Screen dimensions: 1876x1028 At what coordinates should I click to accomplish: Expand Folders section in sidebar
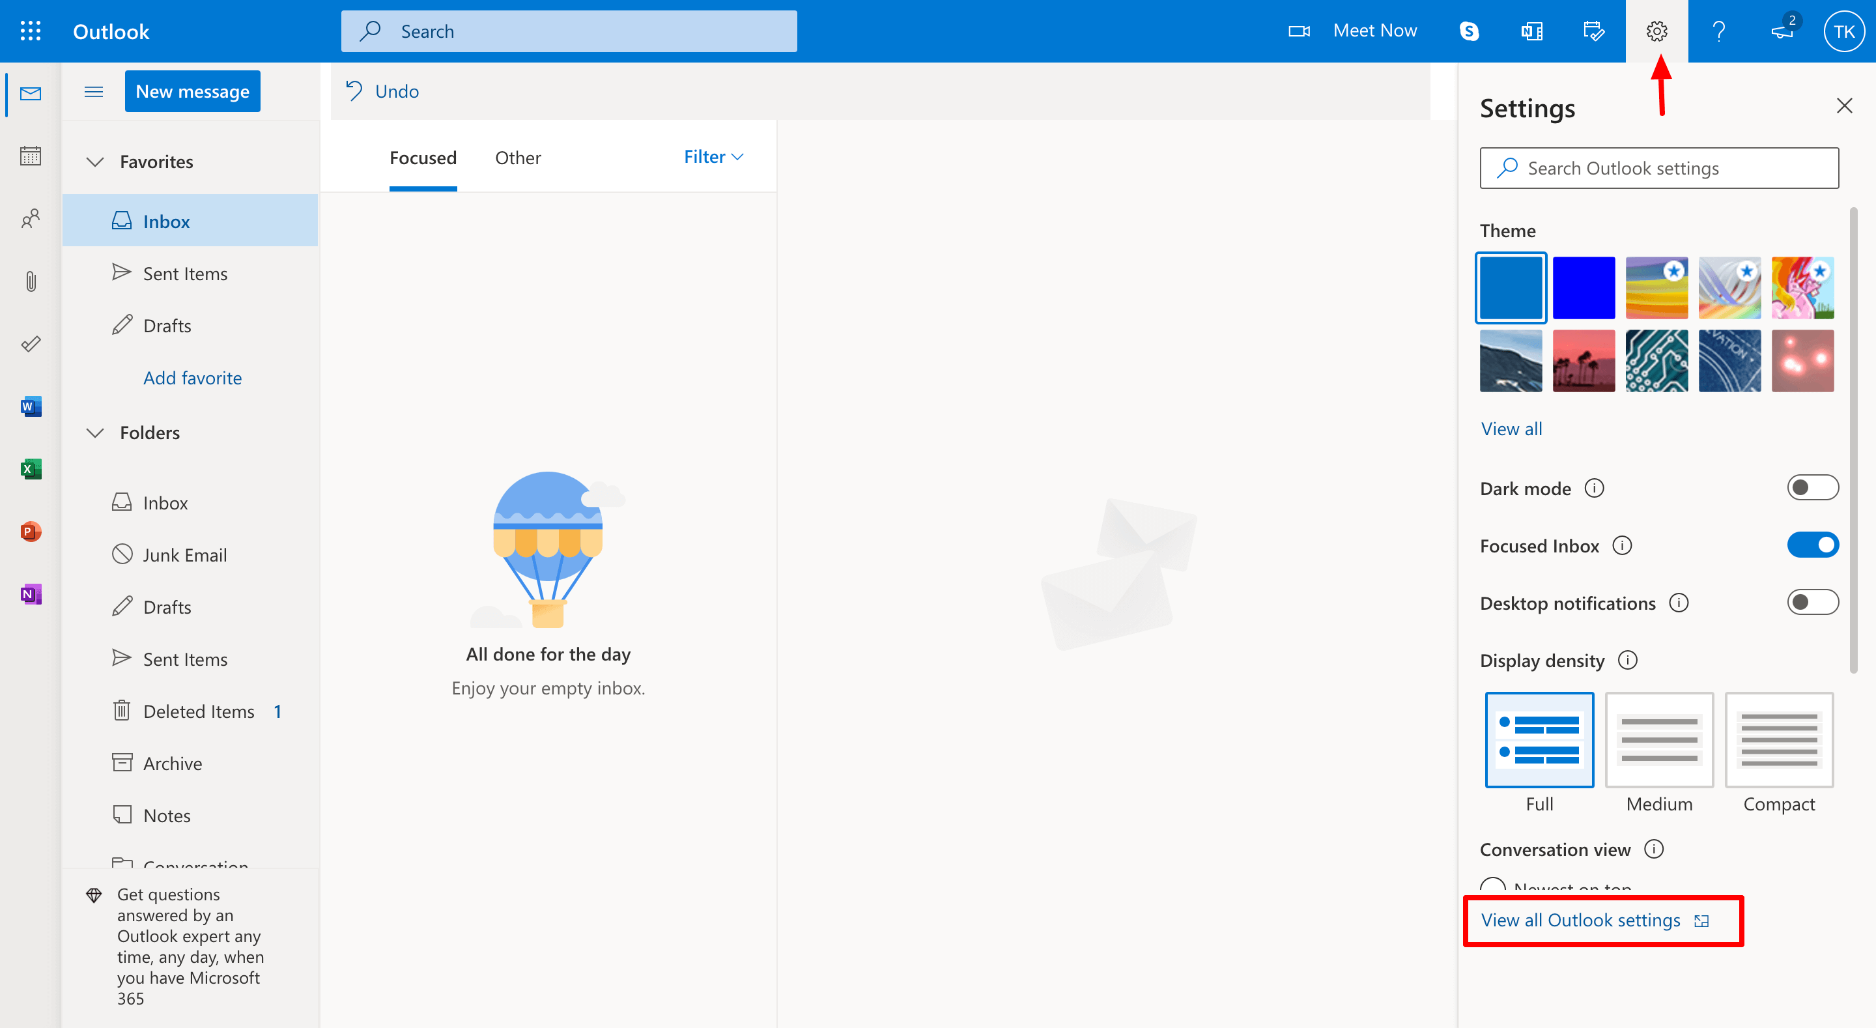tap(95, 432)
